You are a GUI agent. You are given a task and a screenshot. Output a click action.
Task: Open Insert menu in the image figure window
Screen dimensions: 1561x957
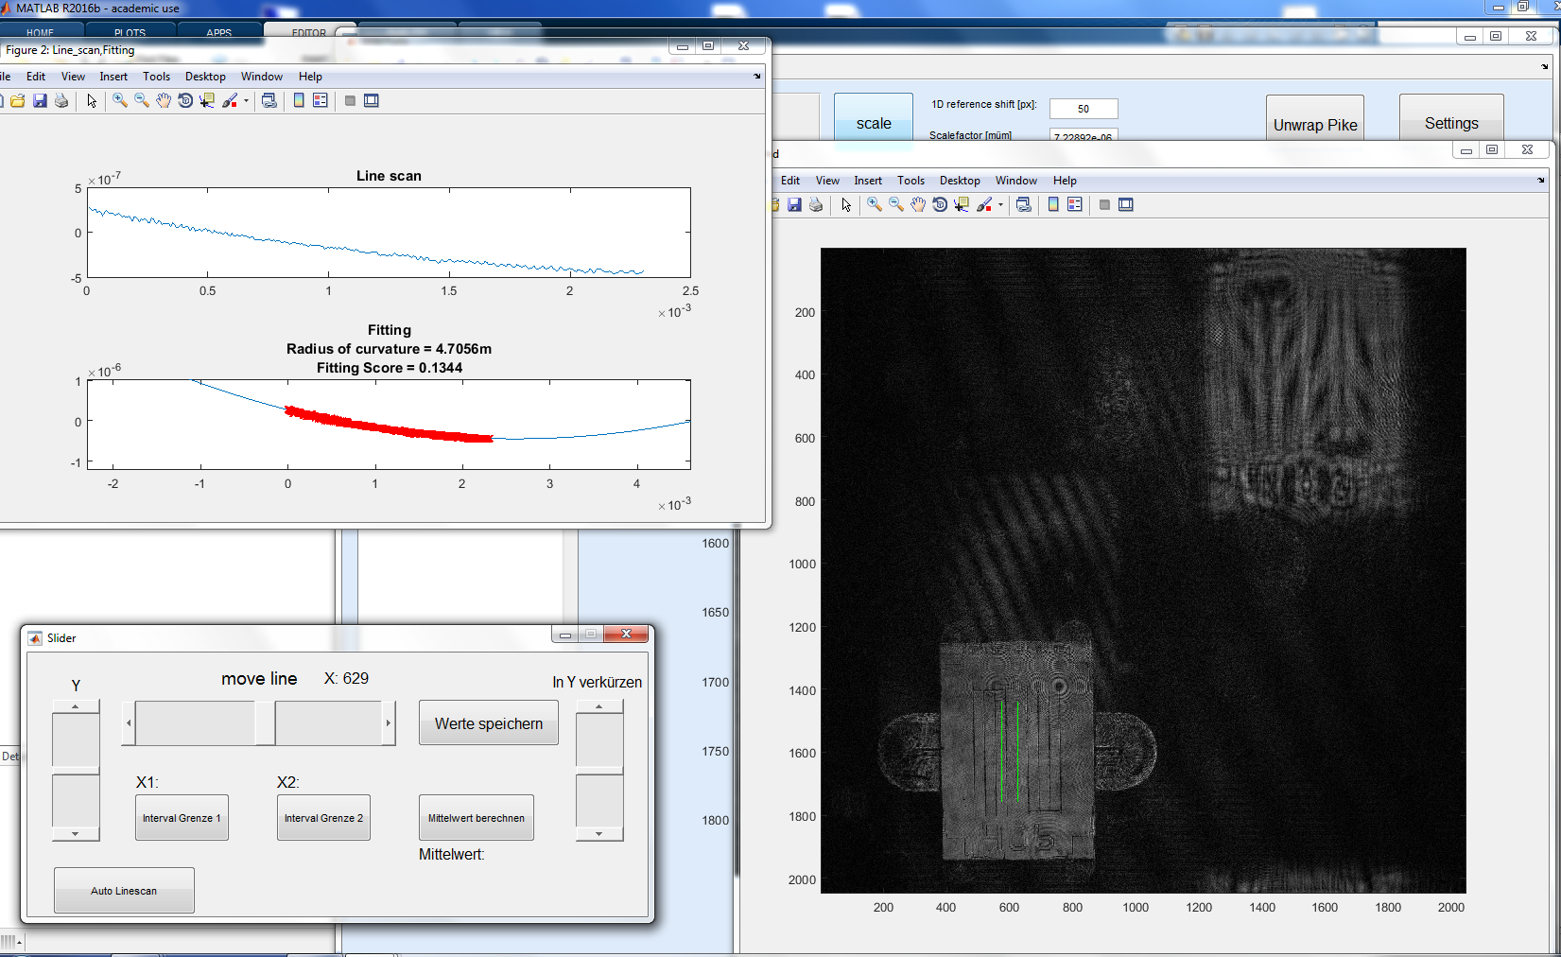(867, 181)
